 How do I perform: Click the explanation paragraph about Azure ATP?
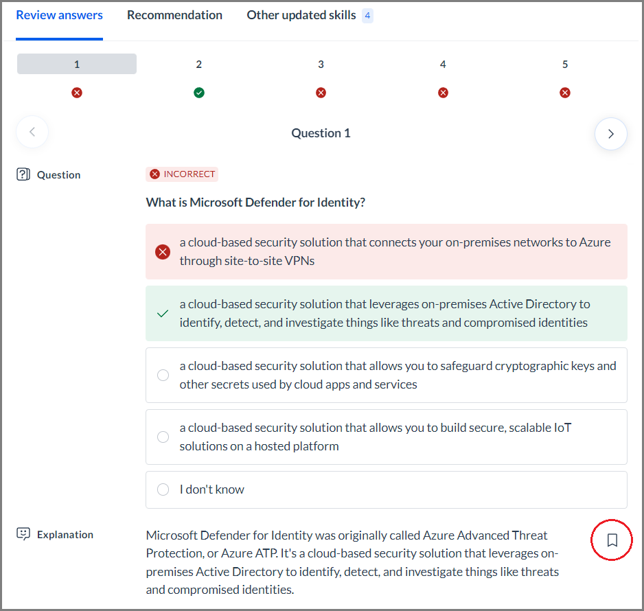(352, 562)
